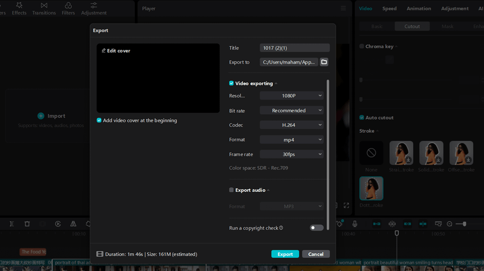Click the zoom out magnifier on timeline

click(x=450, y=224)
